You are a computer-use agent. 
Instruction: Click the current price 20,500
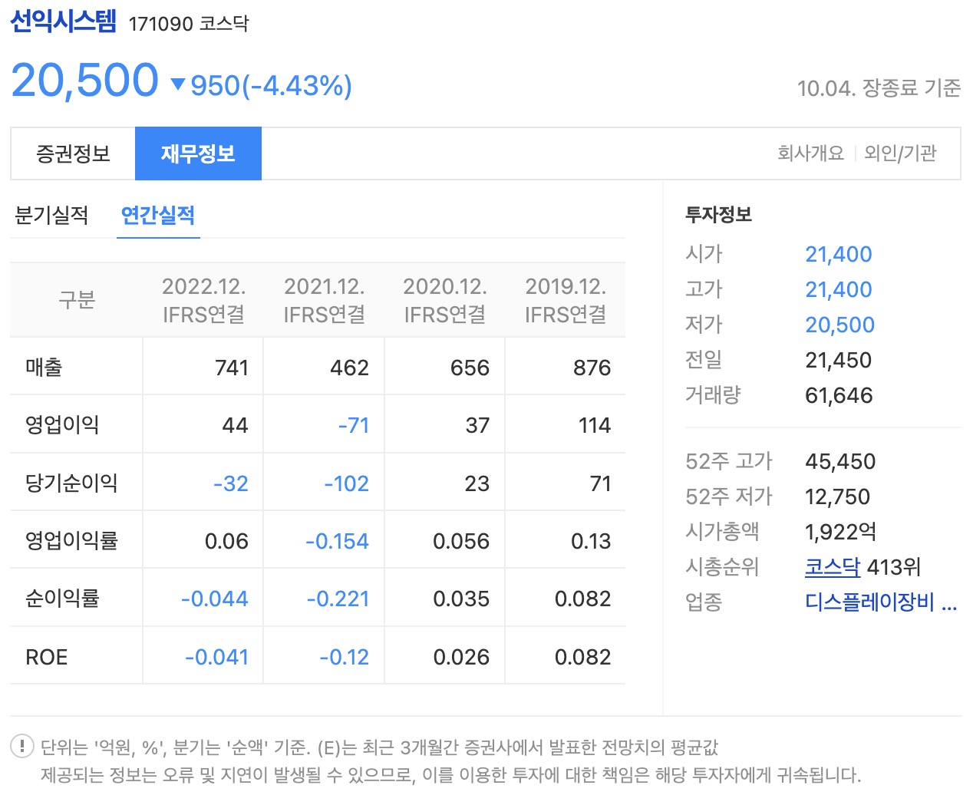(85, 81)
